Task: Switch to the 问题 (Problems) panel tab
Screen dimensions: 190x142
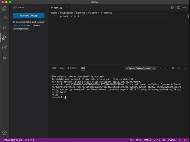Action: pos(54,68)
